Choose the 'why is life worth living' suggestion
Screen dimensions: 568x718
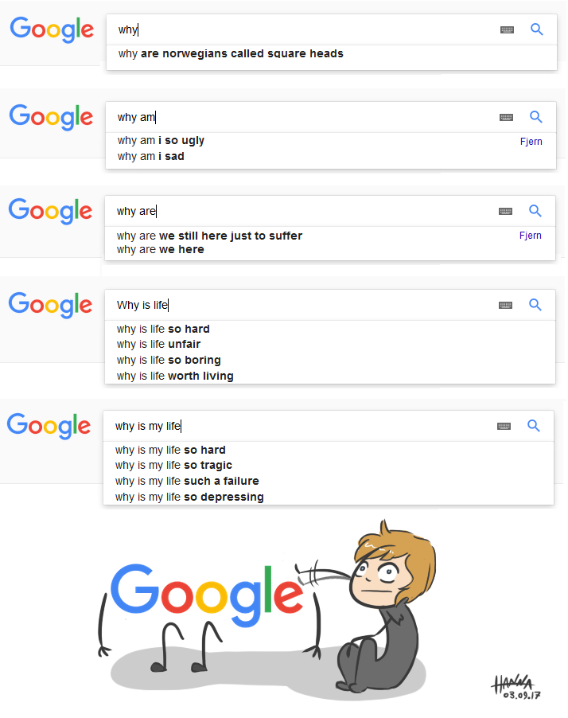(x=175, y=376)
